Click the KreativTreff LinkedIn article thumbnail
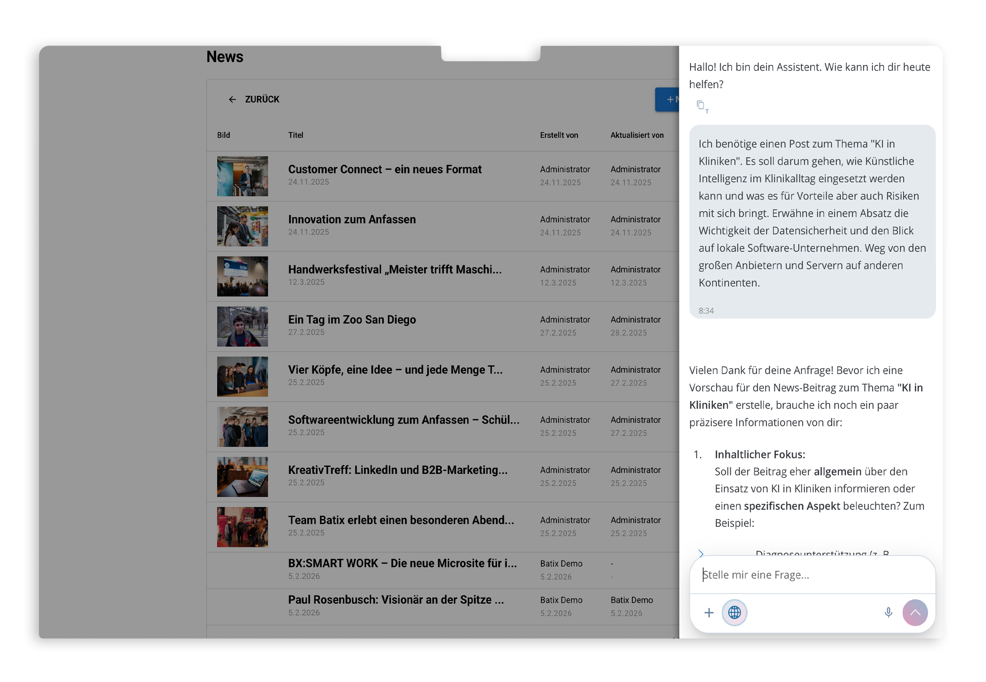This screenshot has width=986, height=682. point(242,477)
